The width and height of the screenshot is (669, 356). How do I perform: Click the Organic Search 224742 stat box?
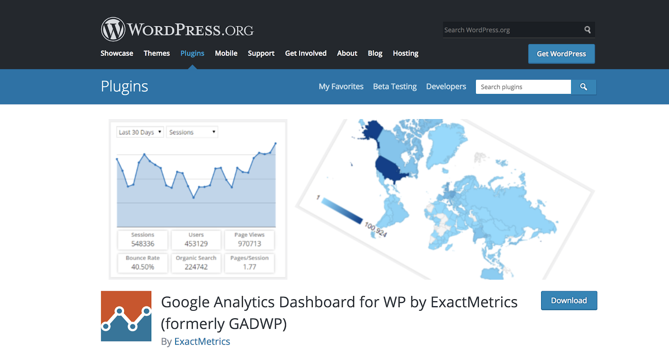pos(196,263)
